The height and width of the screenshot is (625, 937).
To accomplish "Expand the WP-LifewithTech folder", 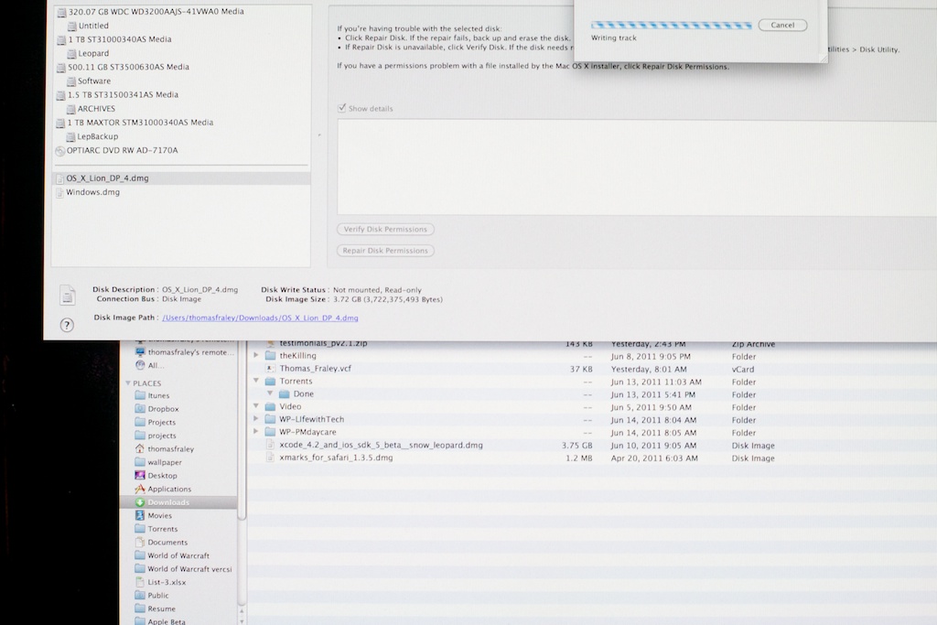I will tap(256, 419).
